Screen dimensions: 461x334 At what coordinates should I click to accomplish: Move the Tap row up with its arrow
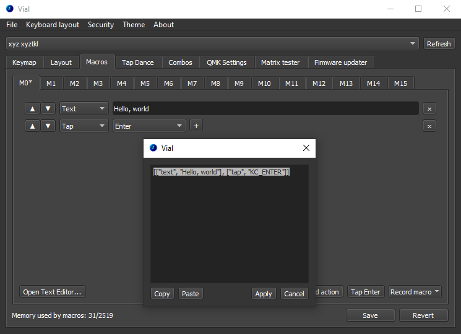pyautogui.click(x=32, y=126)
